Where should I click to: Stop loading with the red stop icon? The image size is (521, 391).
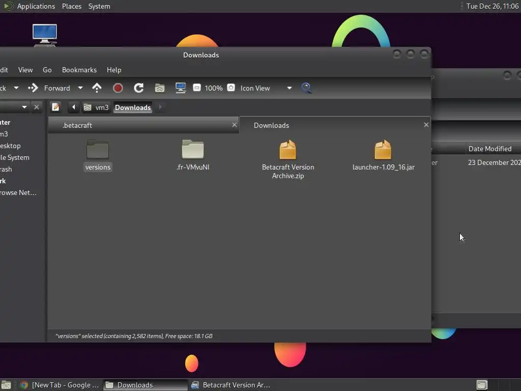click(118, 88)
